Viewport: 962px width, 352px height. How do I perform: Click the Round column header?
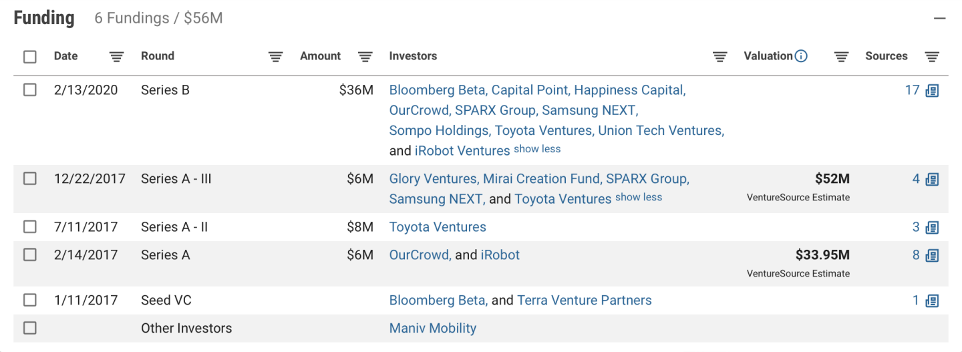tap(158, 56)
